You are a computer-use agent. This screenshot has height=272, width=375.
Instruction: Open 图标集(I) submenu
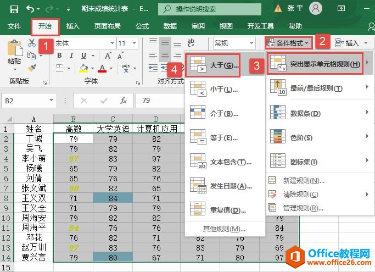pos(320,162)
